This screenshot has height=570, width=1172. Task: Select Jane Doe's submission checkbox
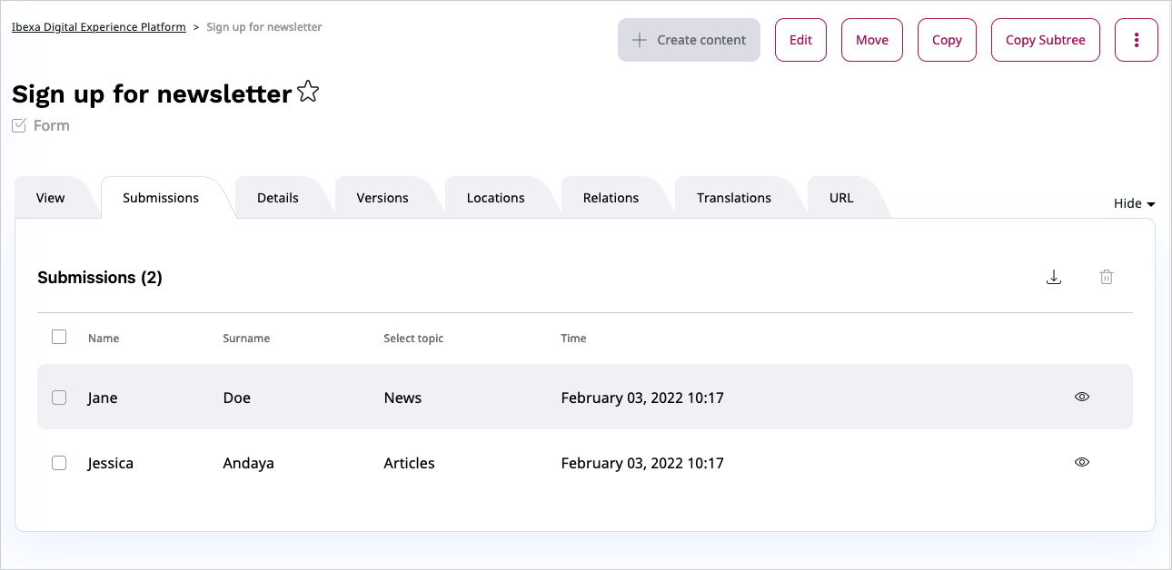tap(59, 397)
